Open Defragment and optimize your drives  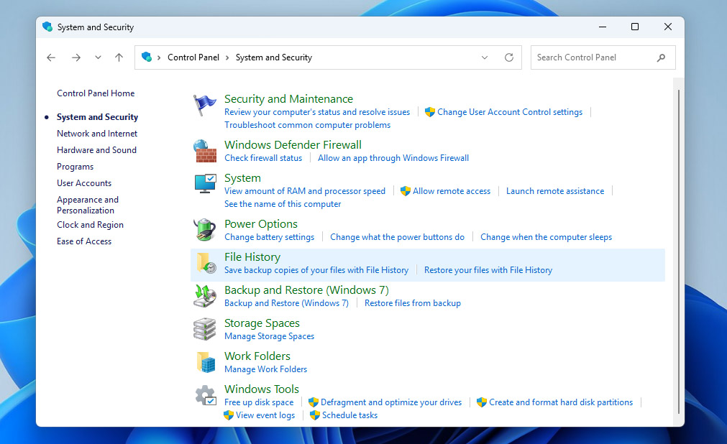[x=391, y=402]
